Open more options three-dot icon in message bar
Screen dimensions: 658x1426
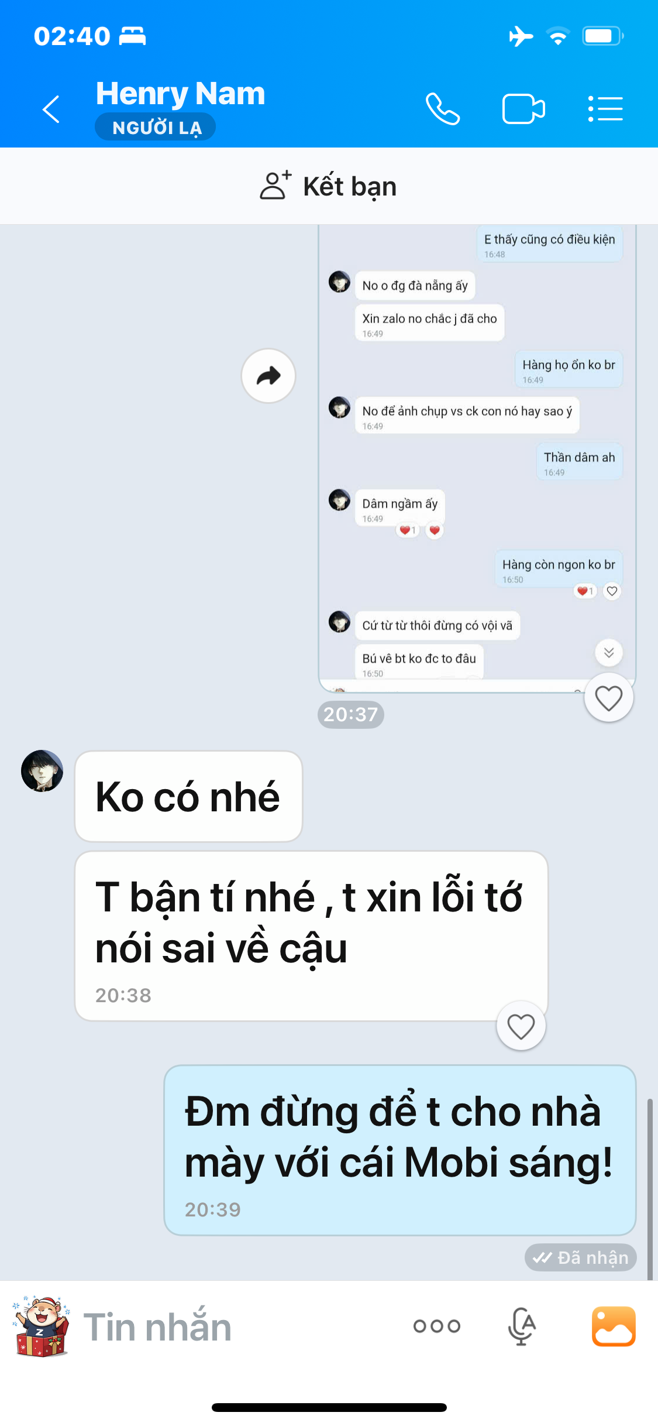437,1326
